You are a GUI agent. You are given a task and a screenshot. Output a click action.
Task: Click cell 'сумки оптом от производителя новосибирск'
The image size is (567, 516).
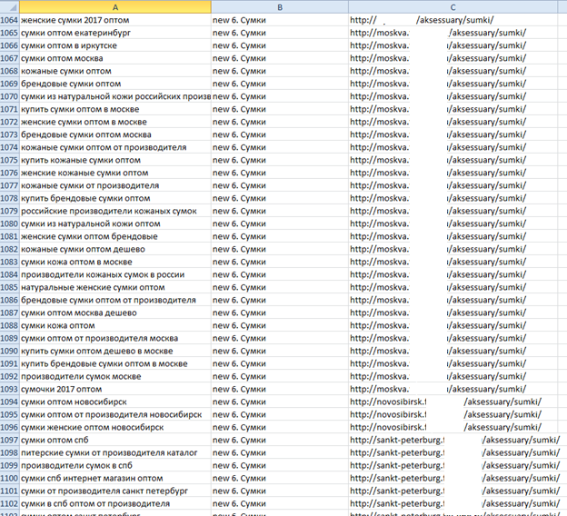115,414
